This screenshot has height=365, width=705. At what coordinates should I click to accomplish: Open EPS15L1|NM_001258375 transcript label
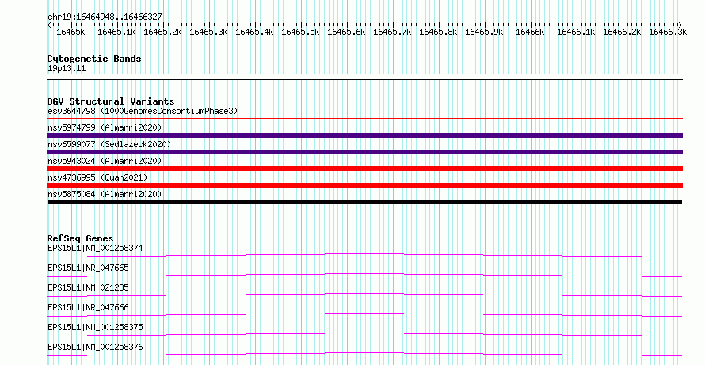pyautogui.click(x=95, y=327)
